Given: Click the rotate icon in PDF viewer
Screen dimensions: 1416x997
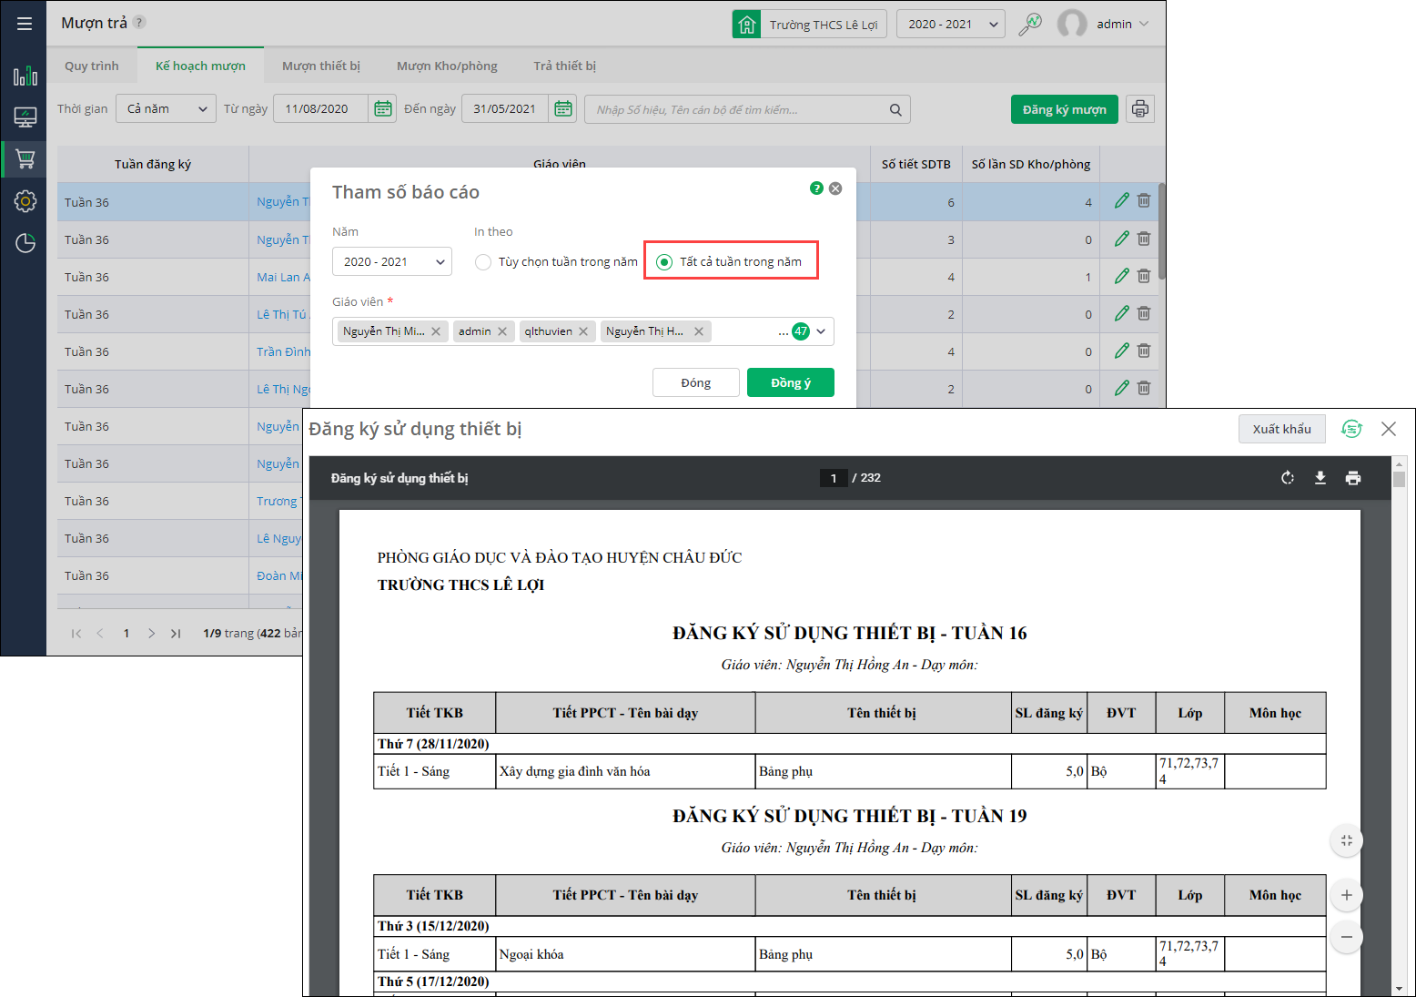Looking at the screenshot, I should click(x=1287, y=478).
